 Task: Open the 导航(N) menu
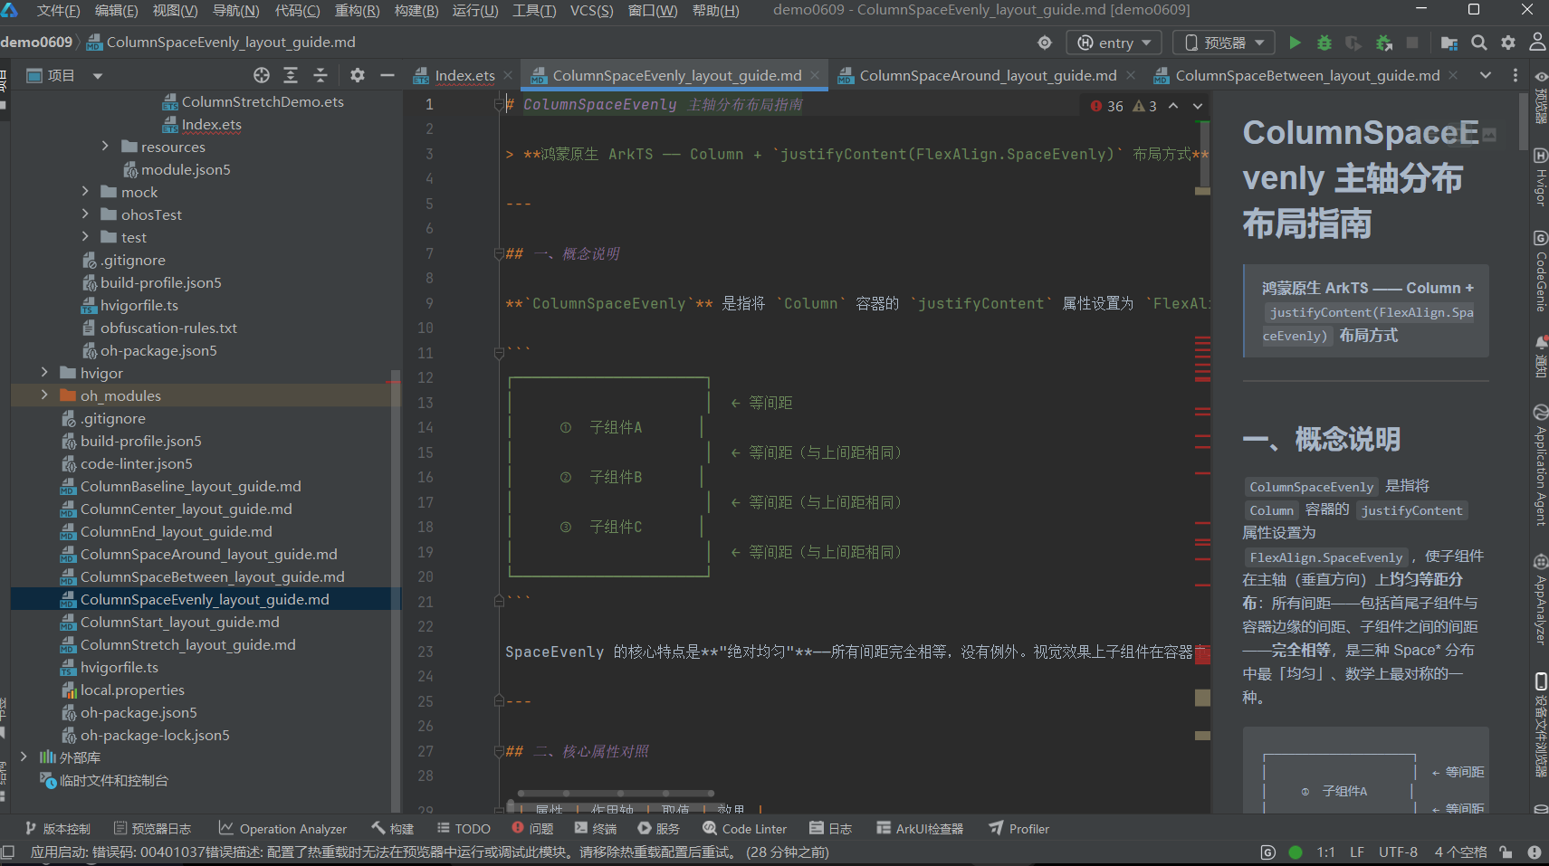[235, 11]
